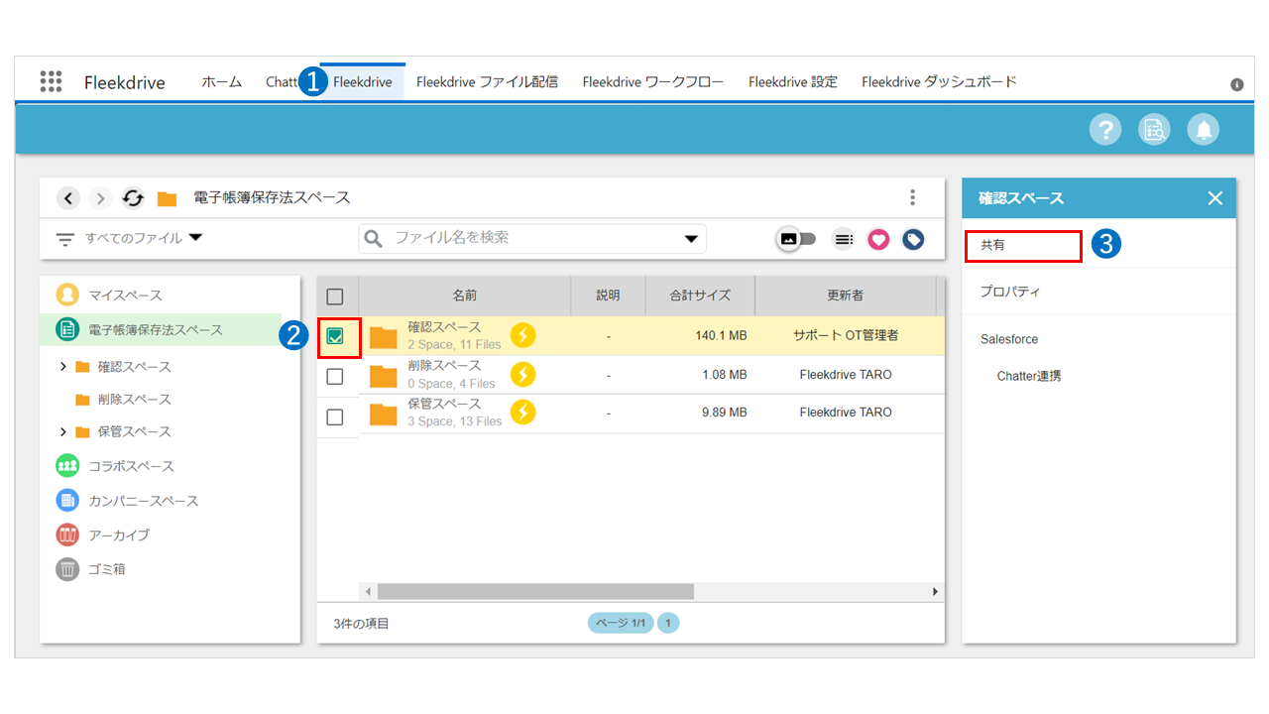
Task: Click the tag icon
Action: 913,239
